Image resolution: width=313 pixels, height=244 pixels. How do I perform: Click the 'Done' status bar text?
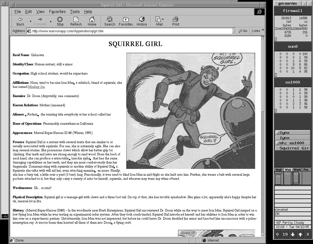(19, 240)
